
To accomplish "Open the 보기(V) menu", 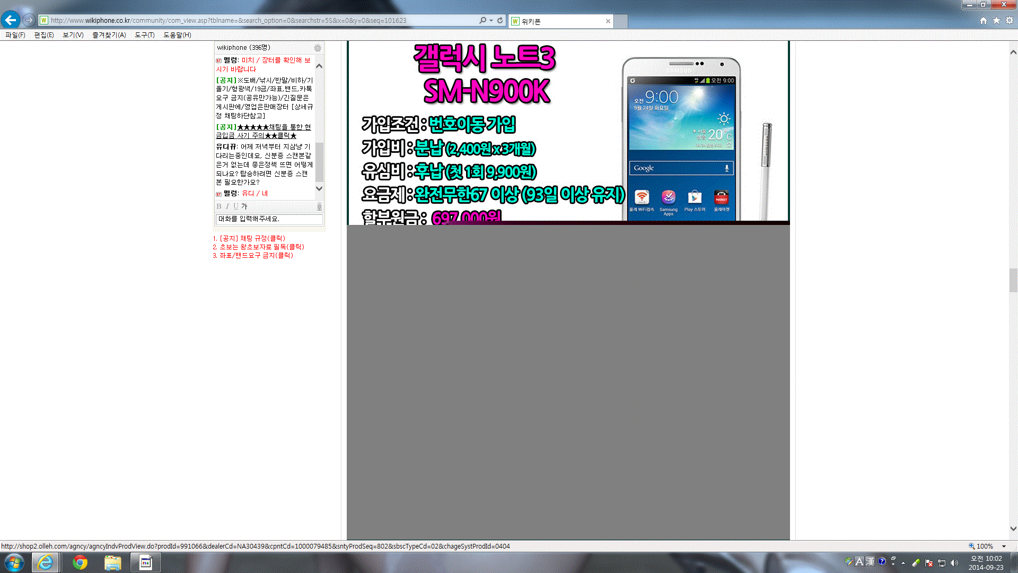I will pos(73,35).
